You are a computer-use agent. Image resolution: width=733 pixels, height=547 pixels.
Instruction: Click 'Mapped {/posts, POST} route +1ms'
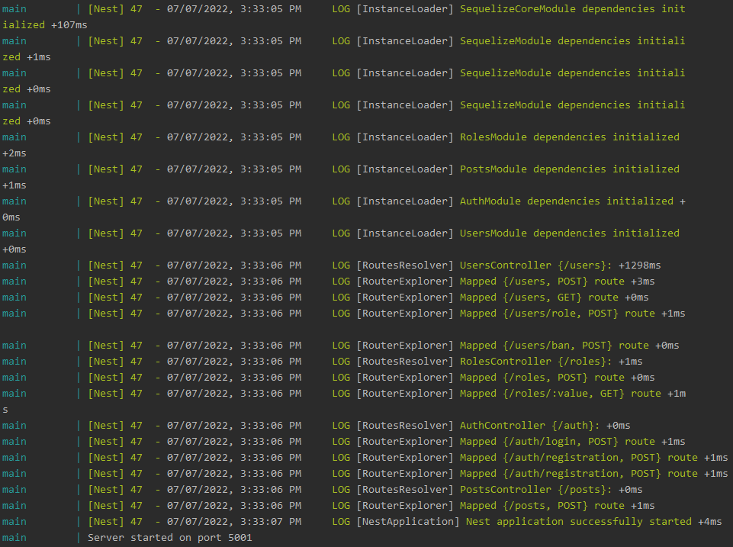point(558,506)
